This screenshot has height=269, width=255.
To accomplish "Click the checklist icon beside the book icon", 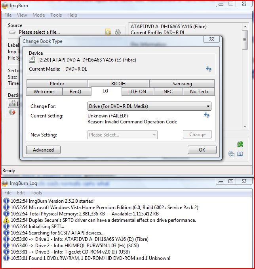I will tap(231, 154).
